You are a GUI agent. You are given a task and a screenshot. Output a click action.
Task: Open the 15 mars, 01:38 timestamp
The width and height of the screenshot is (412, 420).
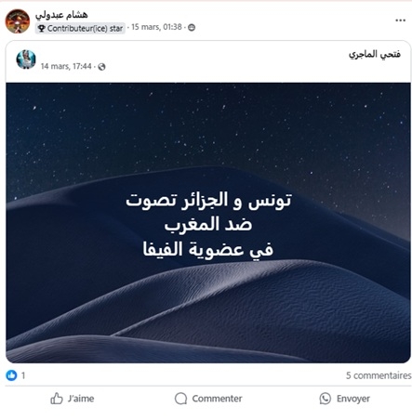(x=156, y=27)
